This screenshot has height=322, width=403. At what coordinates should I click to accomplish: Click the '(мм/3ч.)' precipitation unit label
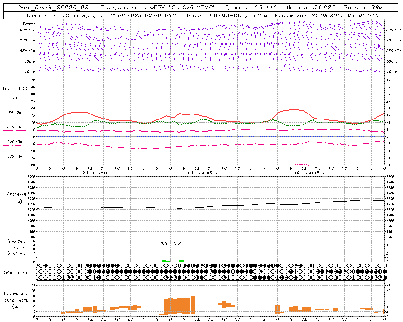point(16,241)
